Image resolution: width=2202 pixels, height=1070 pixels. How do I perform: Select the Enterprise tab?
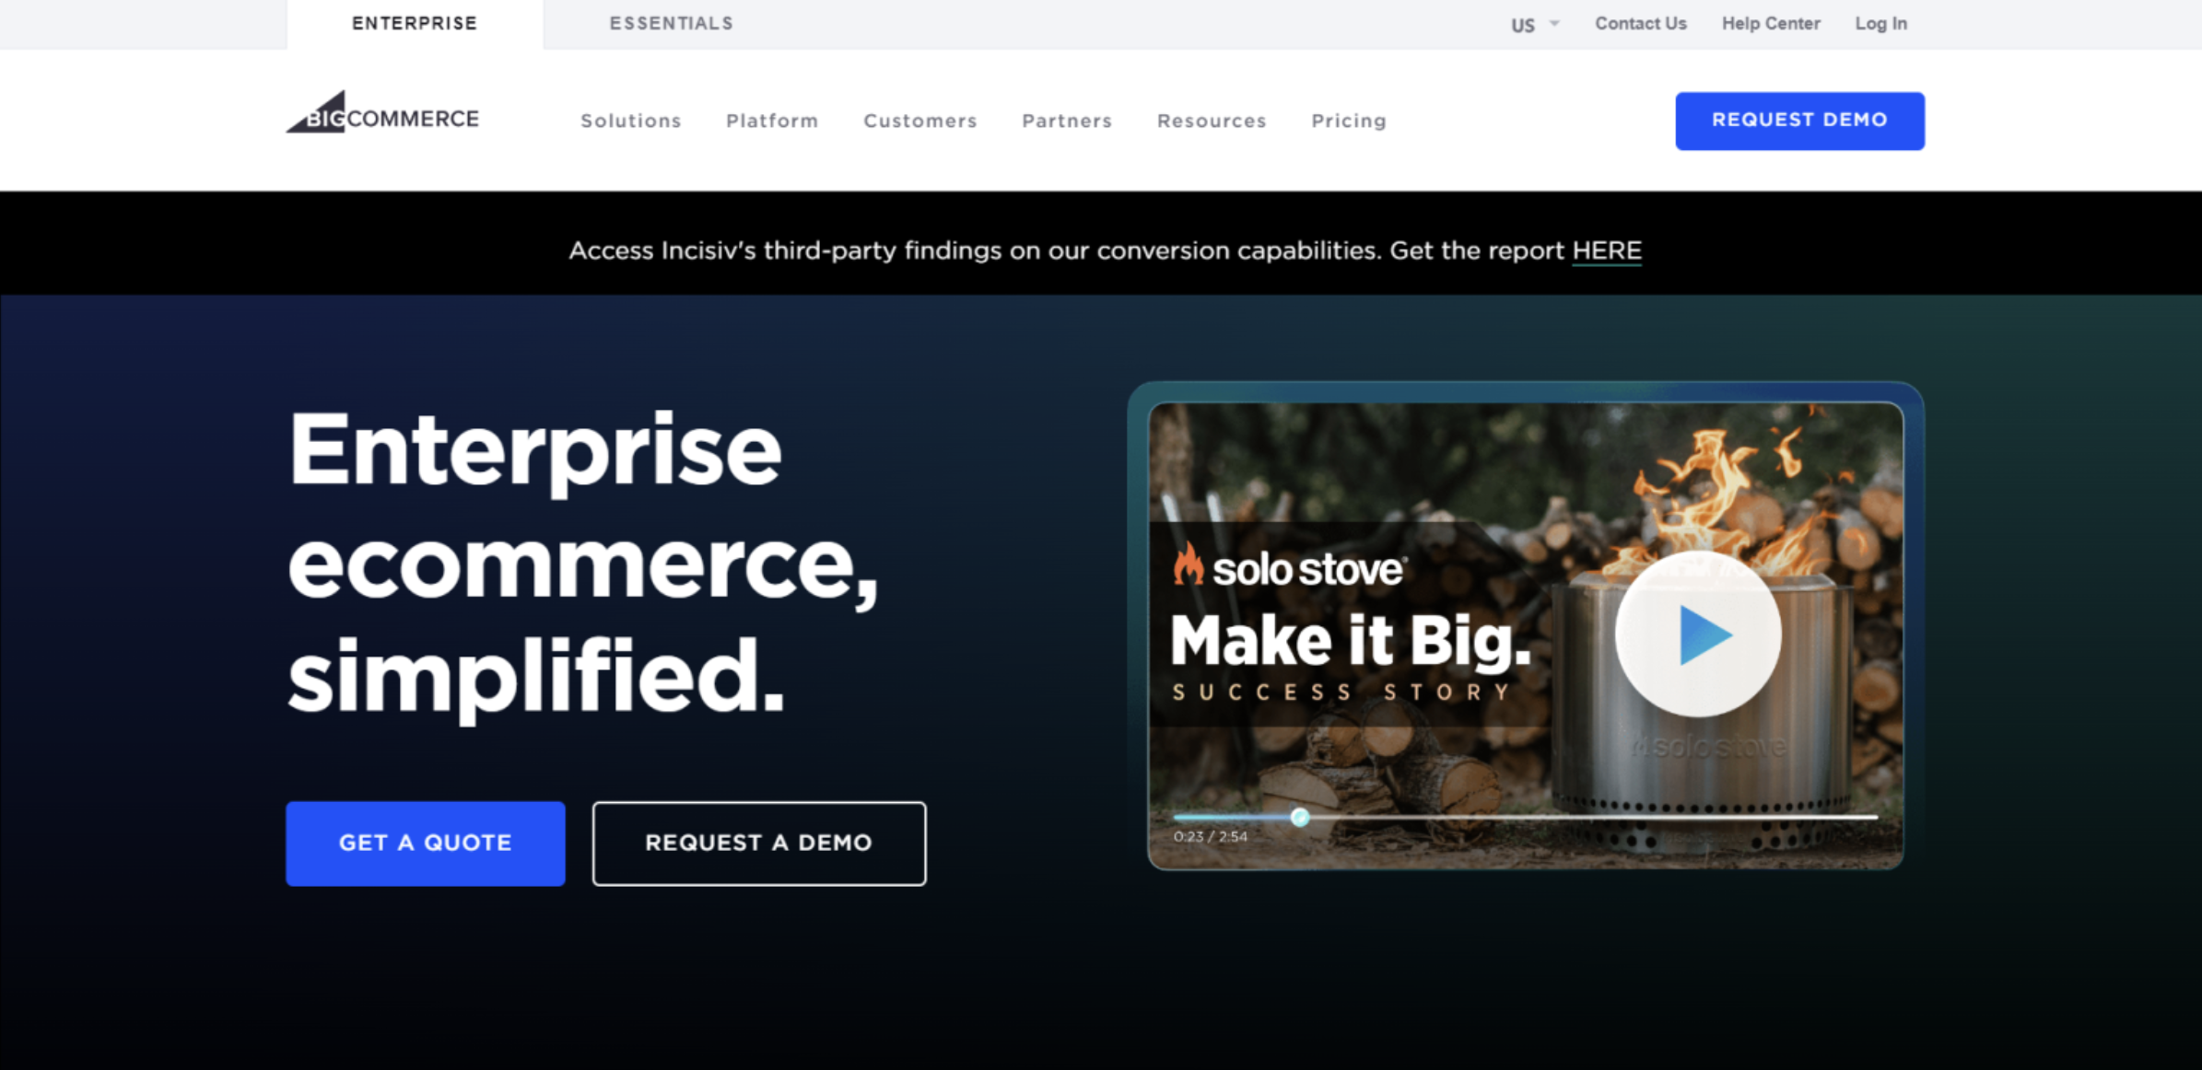415,24
